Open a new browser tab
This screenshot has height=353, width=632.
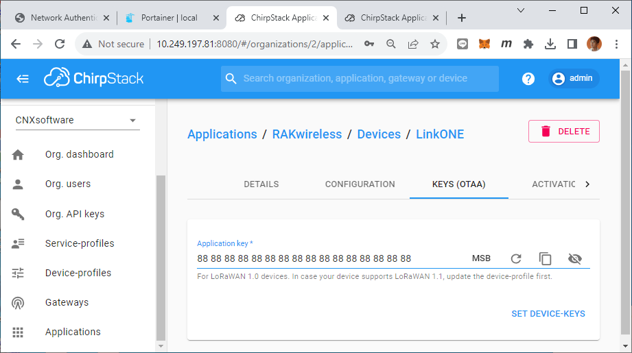pyautogui.click(x=462, y=18)
